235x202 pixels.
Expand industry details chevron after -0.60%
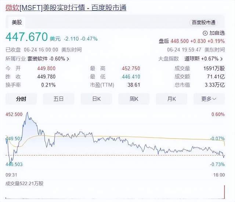(x=68, y=59)
